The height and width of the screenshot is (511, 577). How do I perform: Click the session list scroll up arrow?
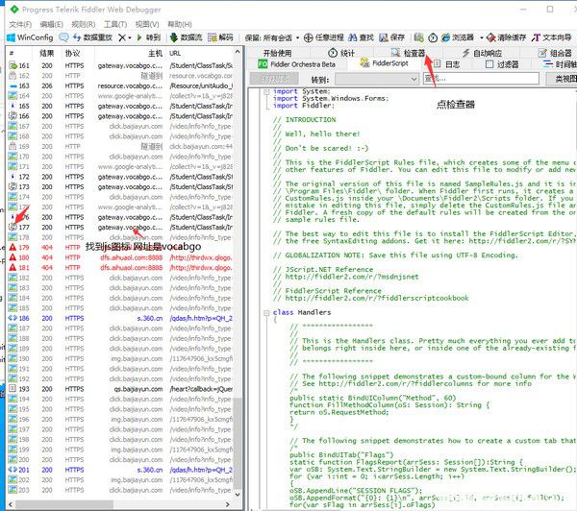click(238, 52)
